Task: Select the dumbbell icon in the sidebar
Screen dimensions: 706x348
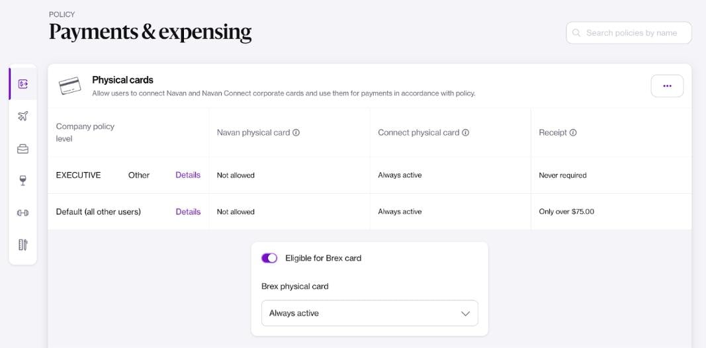Action: [22, 213]
